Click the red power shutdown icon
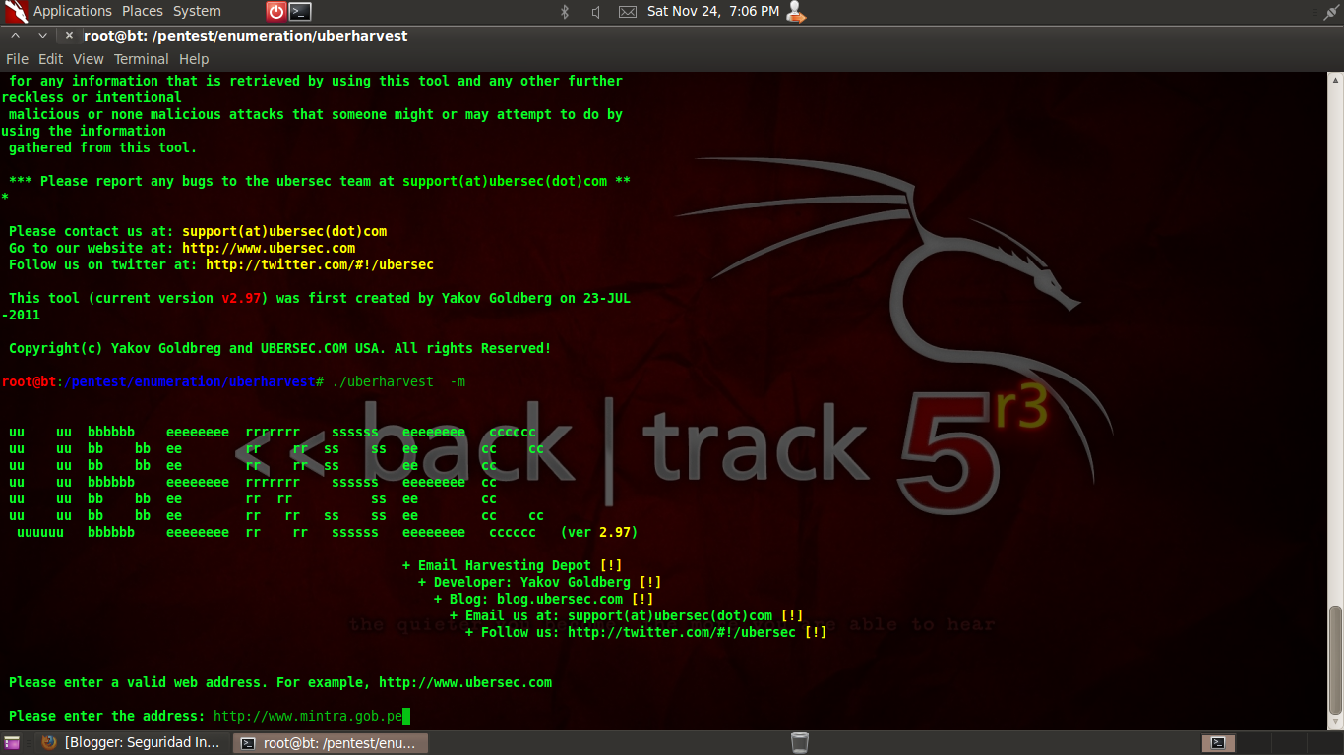This screenshot has width=1344, height=755. tap(276, 12)
